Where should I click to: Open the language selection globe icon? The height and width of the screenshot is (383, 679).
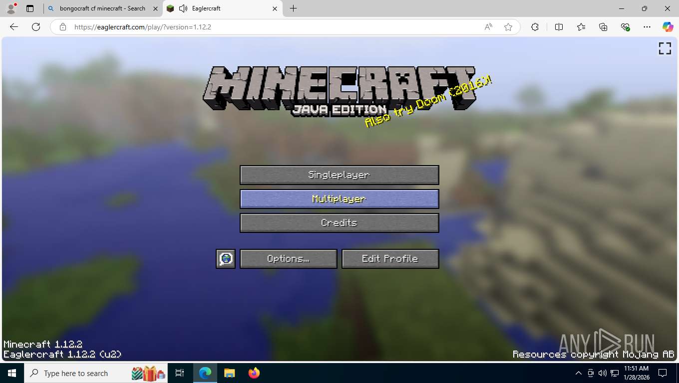tap(226, 259)
